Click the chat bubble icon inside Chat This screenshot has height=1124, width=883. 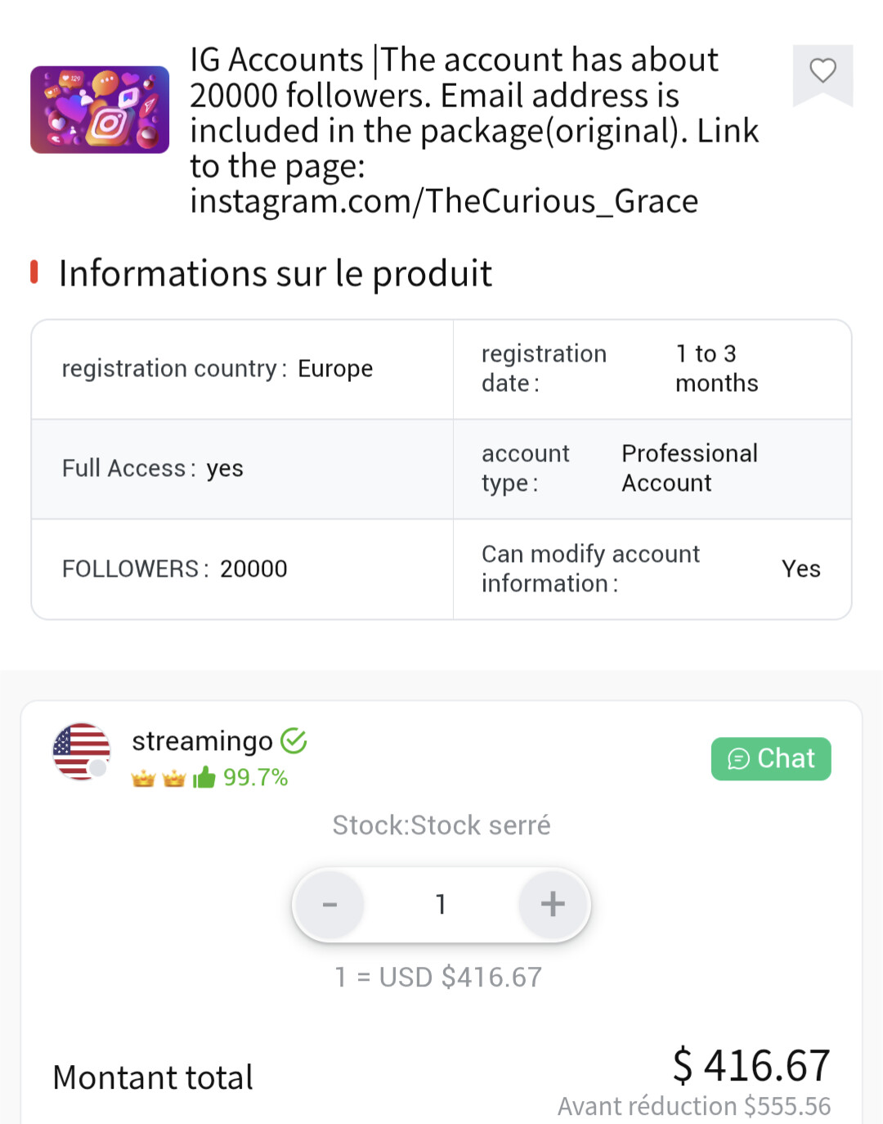click(x=738, y=759)
